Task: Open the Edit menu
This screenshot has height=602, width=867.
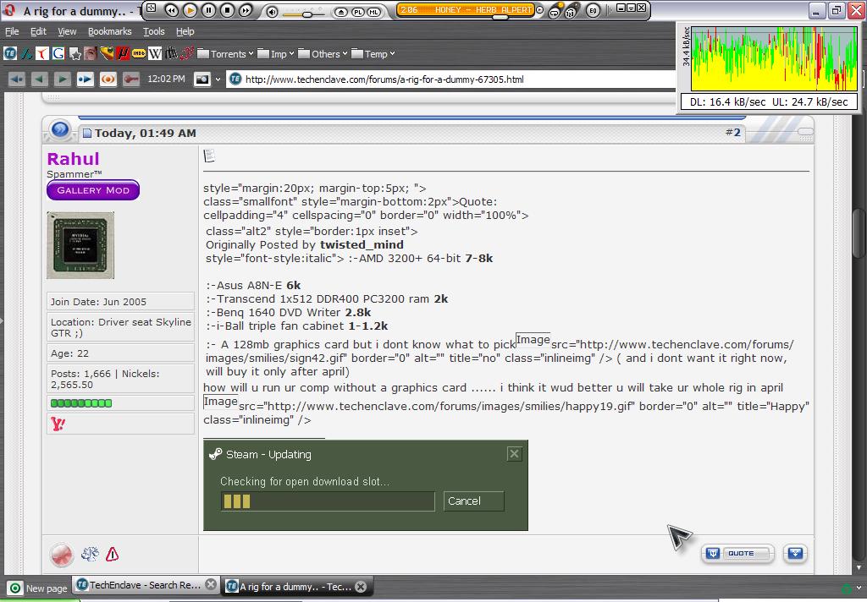Action: click(38, 31)
